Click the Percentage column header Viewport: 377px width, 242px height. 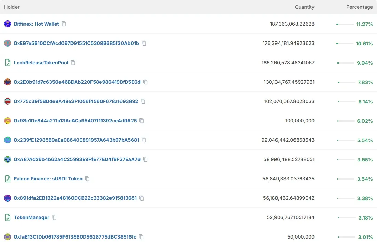click(359, 7)
